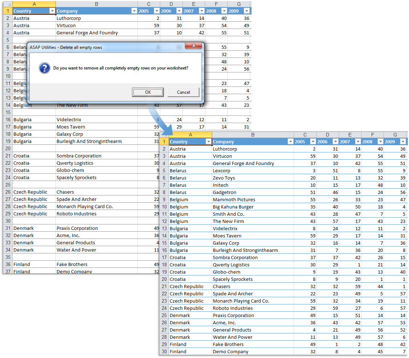Screen dimensions: 409x358
Task: Click the Company header cell in the top sheet
Action: pyautogui.click(x=96, y=11)
